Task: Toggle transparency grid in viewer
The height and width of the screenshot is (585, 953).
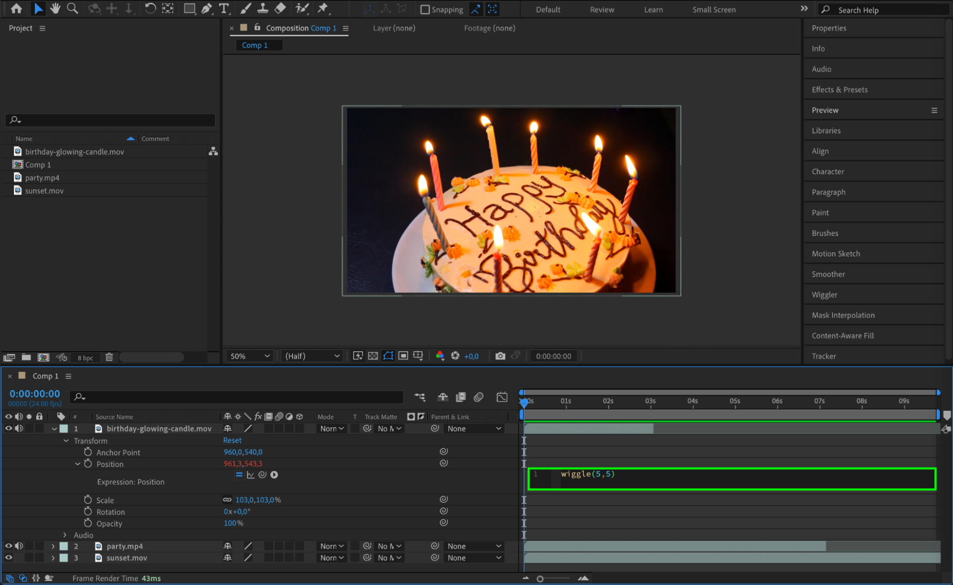Action: (x=373, y=356)
